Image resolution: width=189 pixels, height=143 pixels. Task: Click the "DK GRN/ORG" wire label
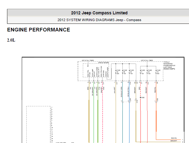click(x=97, y=91)
